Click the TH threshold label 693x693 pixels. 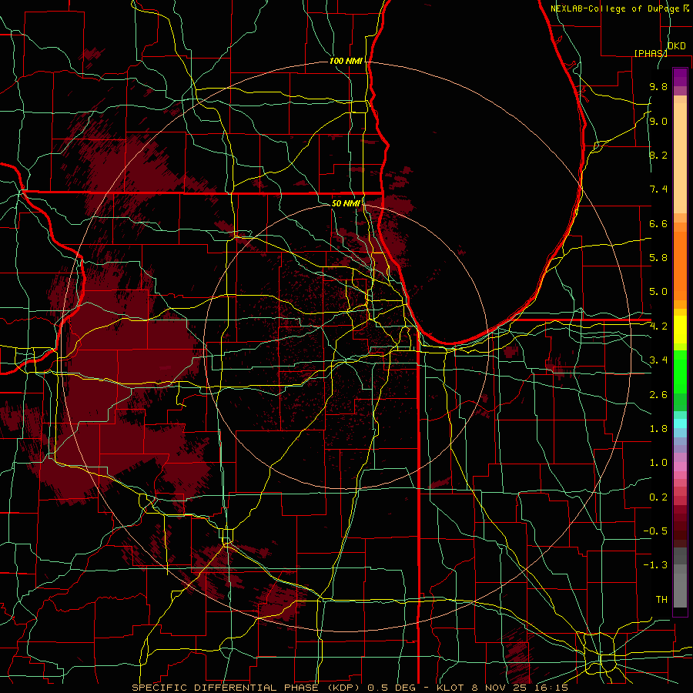[661, 600]
